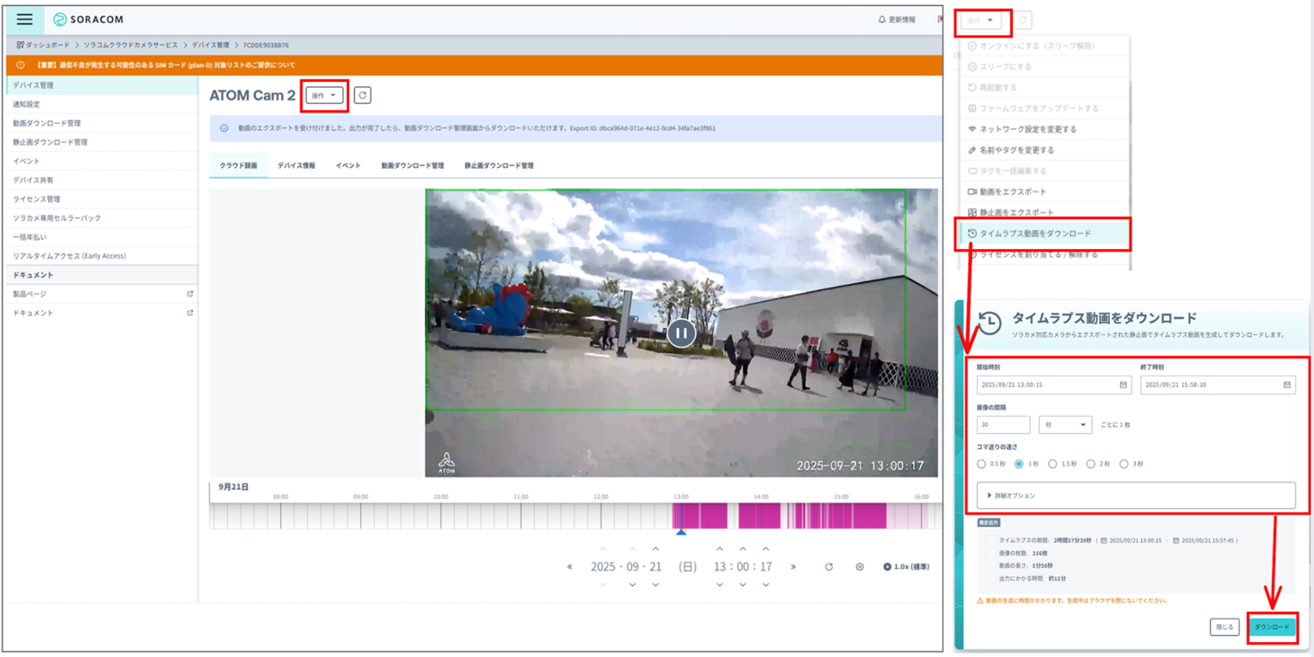Image resolution: width=1314 pixels, height=657 pixels.
Task: Open デバイス共有 in the sidebar
Action: [102, 180]
